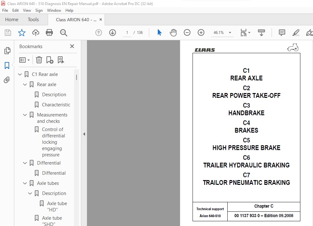Screen dimensions: 313x226
Task: Open the attachments paperclip icon
Action: coord(7,80)
